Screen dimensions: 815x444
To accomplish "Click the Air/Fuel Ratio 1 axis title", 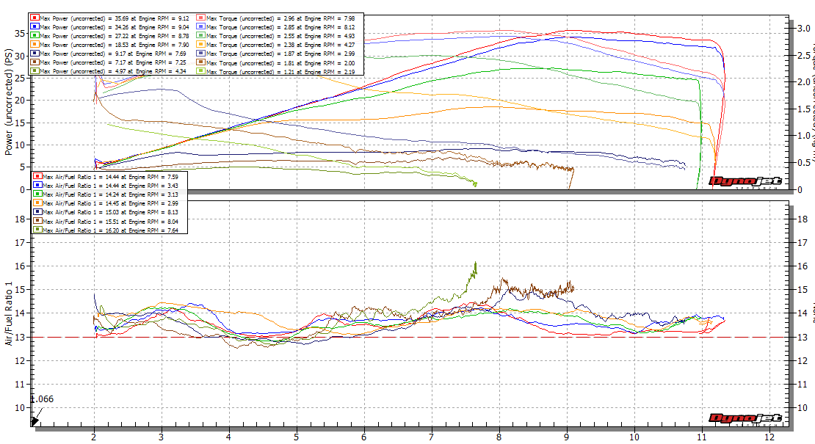I will click(8, 314).
